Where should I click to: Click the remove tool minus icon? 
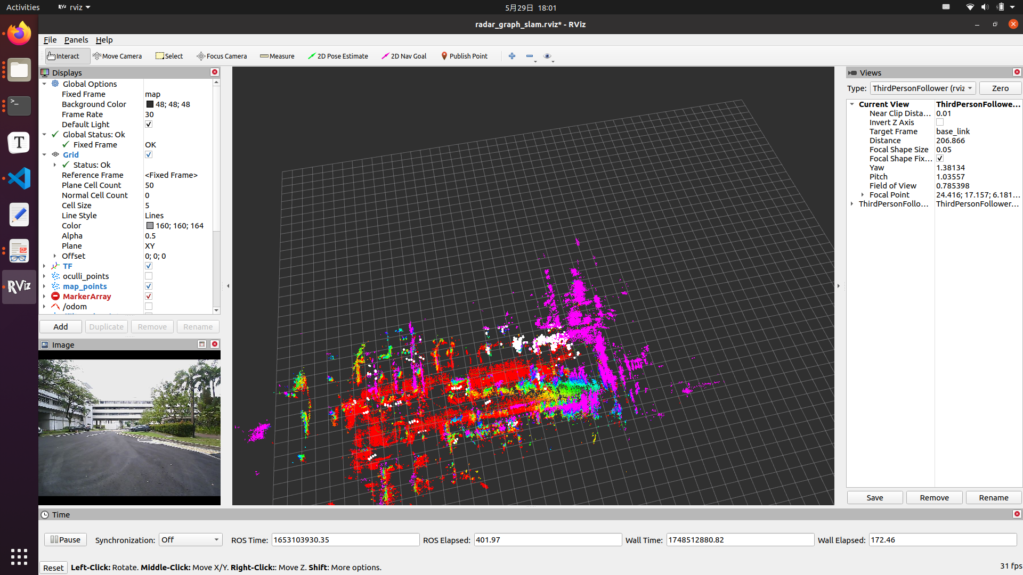pyautogui.click(x=530, y=56)
